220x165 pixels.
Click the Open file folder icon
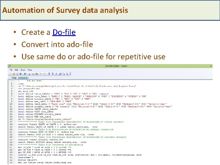(13, 74)
